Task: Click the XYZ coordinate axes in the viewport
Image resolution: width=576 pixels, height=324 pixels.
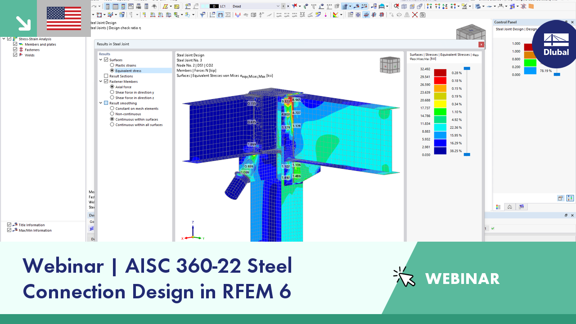Action: click(193, 231)
